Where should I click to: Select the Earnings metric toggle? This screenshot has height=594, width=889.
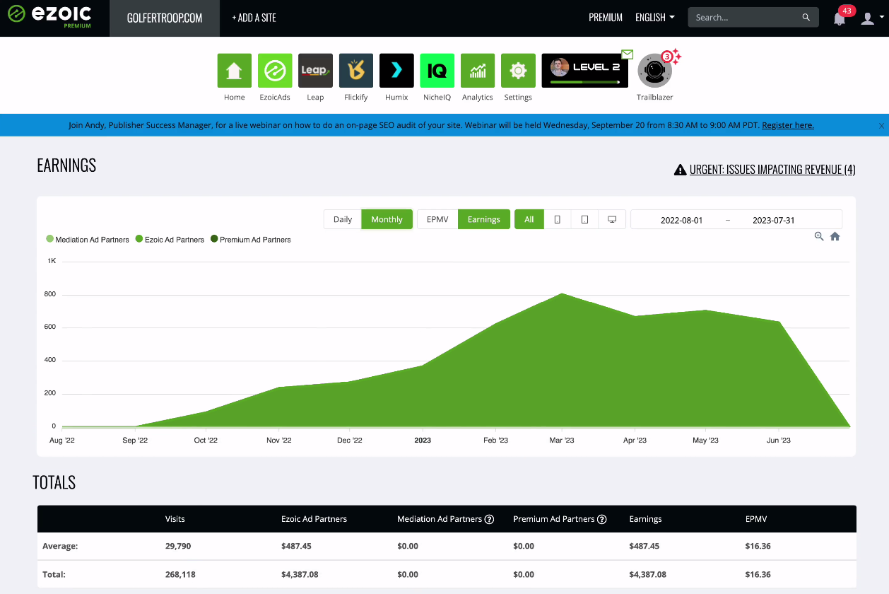[x=484, y=219]
